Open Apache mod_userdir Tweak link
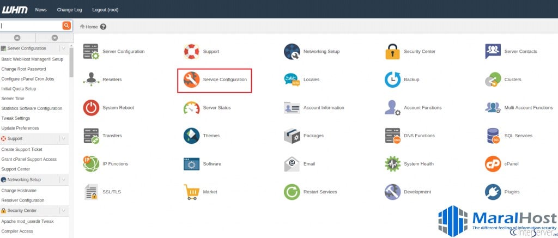This screenshot has width=558, height=238. pyautogui.click(x=27, y=221)
